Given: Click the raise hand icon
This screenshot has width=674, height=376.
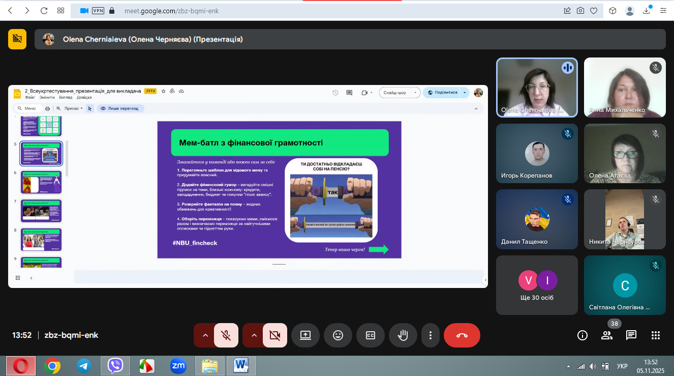Looking at the screenshot, I should coord(403,335).
